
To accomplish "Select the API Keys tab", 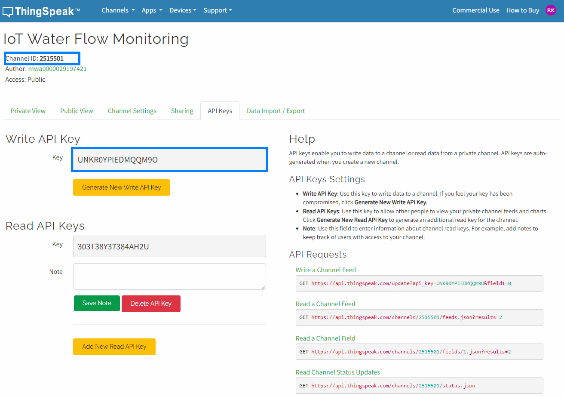I will (220, 111).
